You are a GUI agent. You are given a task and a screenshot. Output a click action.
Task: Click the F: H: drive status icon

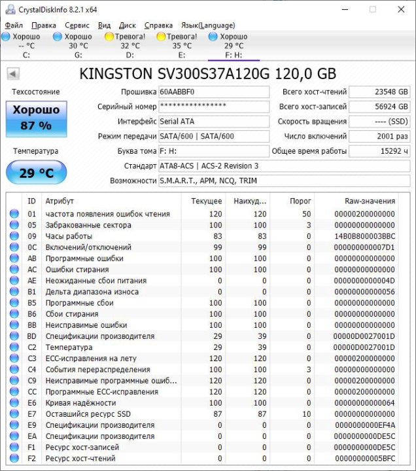click(x=213, y=37)
